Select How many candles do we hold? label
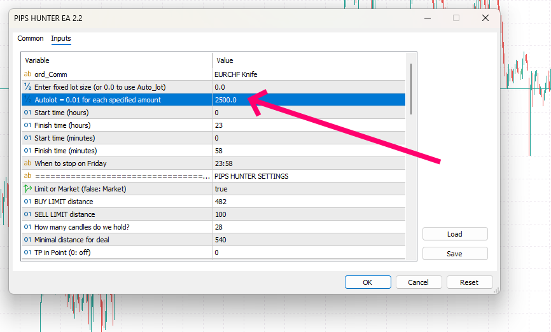This screenshot has width=551, height=332. pyautogui.click(x=82, y=227)
